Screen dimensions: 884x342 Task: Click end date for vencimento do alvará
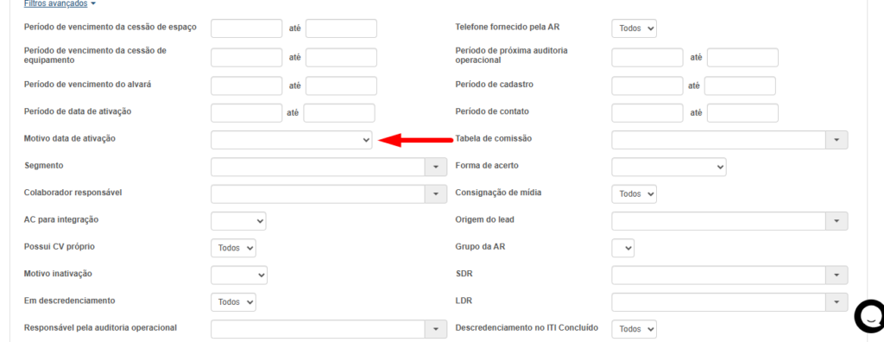pos(341,85)
